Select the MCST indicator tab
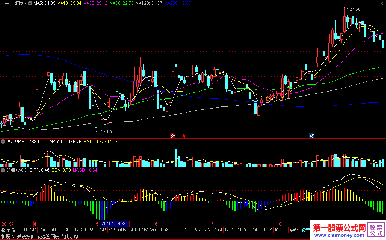 (x=281, y=230)
